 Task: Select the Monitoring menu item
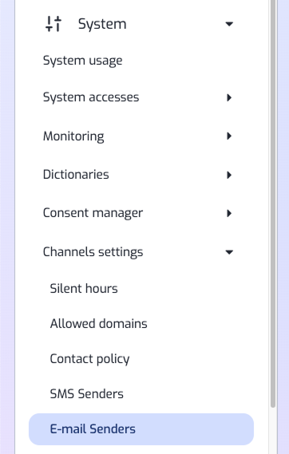pos(73,136)
